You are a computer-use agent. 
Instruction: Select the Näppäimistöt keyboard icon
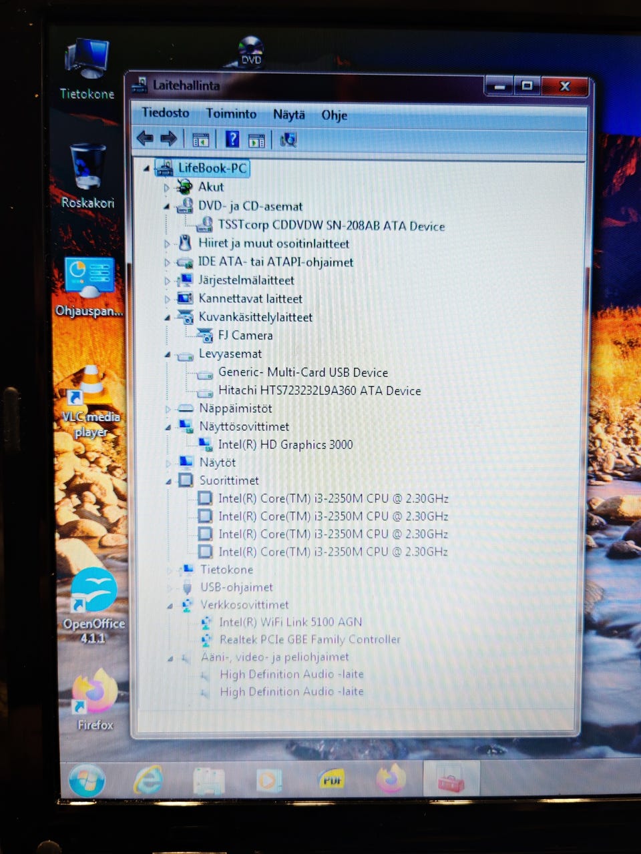186,408
